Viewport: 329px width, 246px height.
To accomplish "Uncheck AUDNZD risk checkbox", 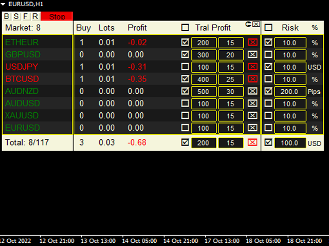I will click(268, 91).
